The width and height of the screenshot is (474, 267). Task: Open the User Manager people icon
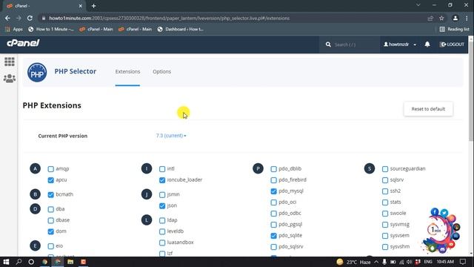(x=10, y=79)
